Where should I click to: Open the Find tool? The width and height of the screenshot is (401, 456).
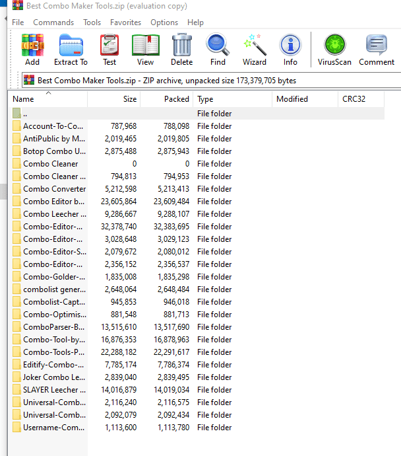(218, 50)
